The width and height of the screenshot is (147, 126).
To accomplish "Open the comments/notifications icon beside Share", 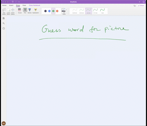I will (x=134, y=6).
